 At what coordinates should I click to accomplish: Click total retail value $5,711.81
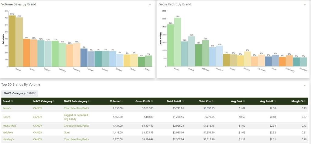pyautogui.click(x=178, y=108)
